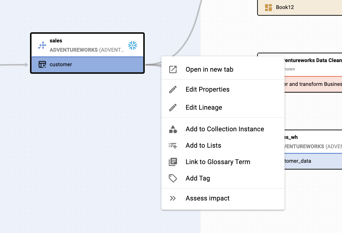Click the external link icon for Open in new tab
Image resolution: width=342 pixels, height=233 pixels.
173,69
